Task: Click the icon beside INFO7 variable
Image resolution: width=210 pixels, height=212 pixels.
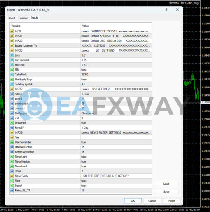Action: click(12, 89)
